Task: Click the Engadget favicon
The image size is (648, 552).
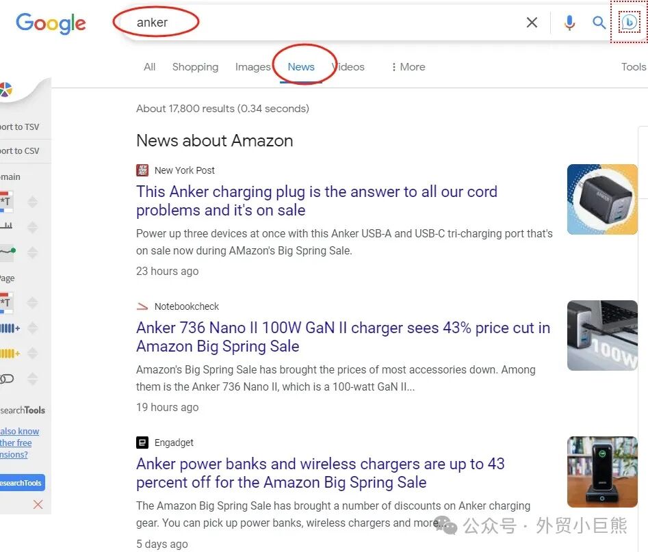Action: pos(142,443)
